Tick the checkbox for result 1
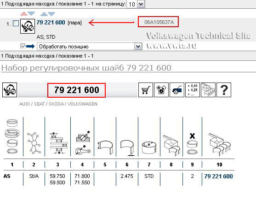 tap(16, 23)
